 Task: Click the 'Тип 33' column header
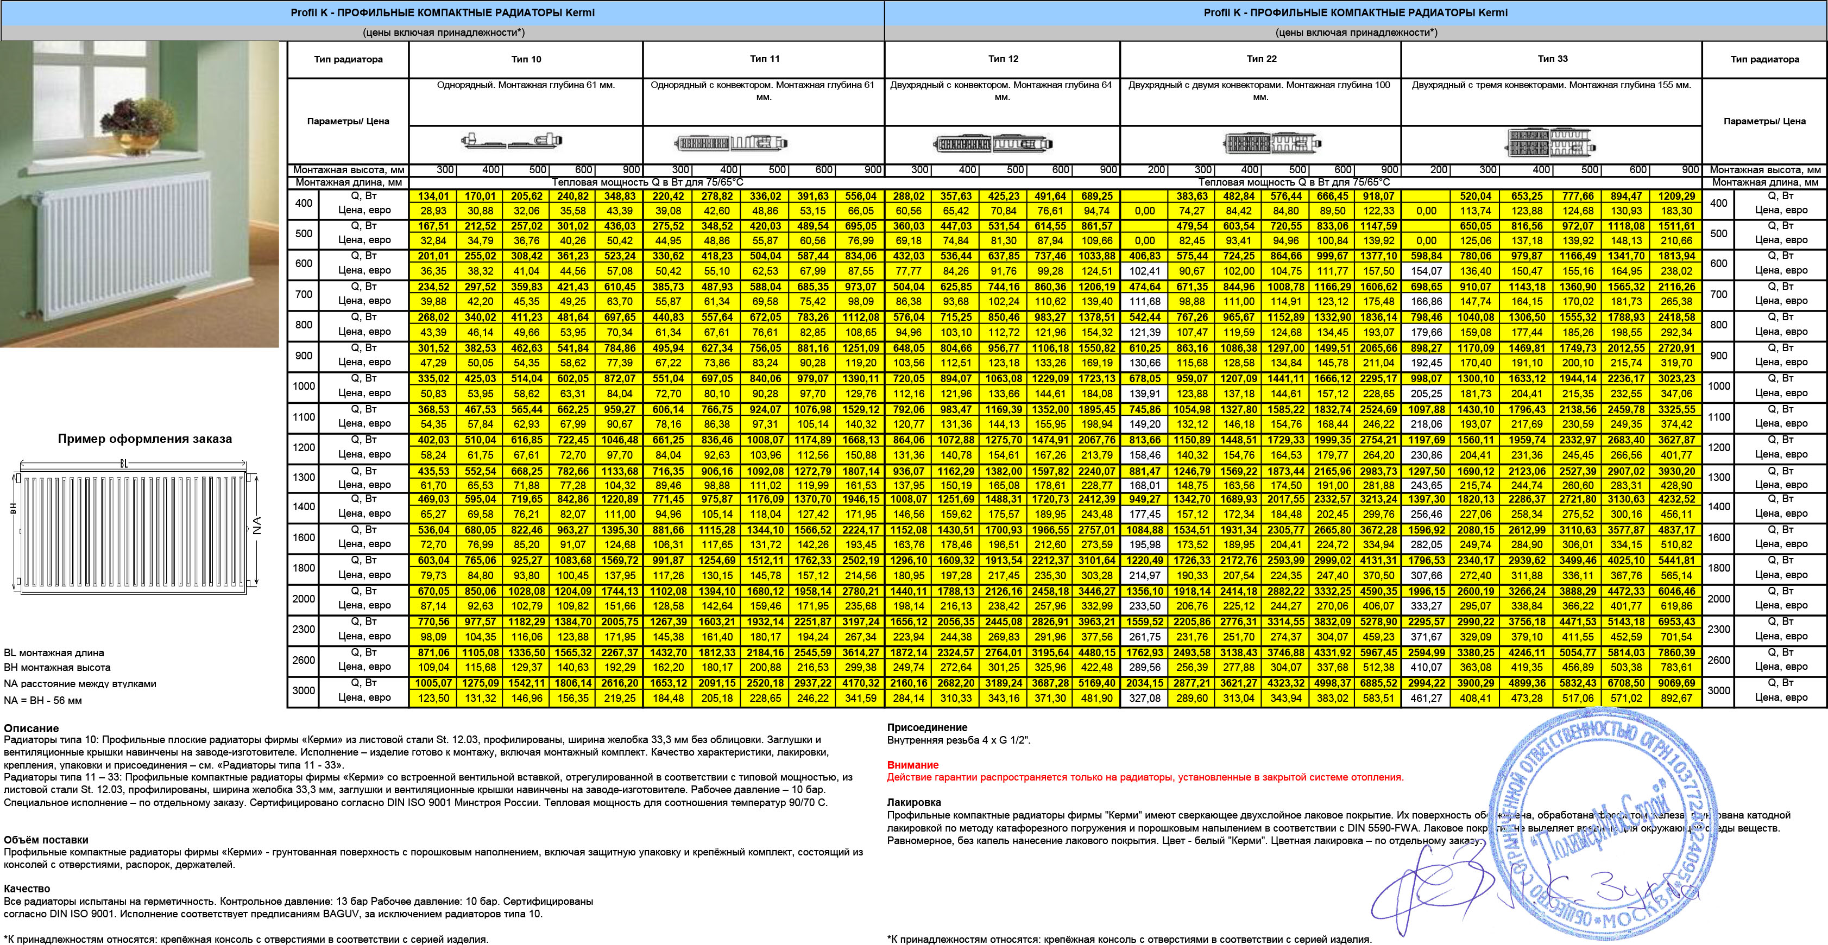pyautogui.click(x=1552, y=59)
